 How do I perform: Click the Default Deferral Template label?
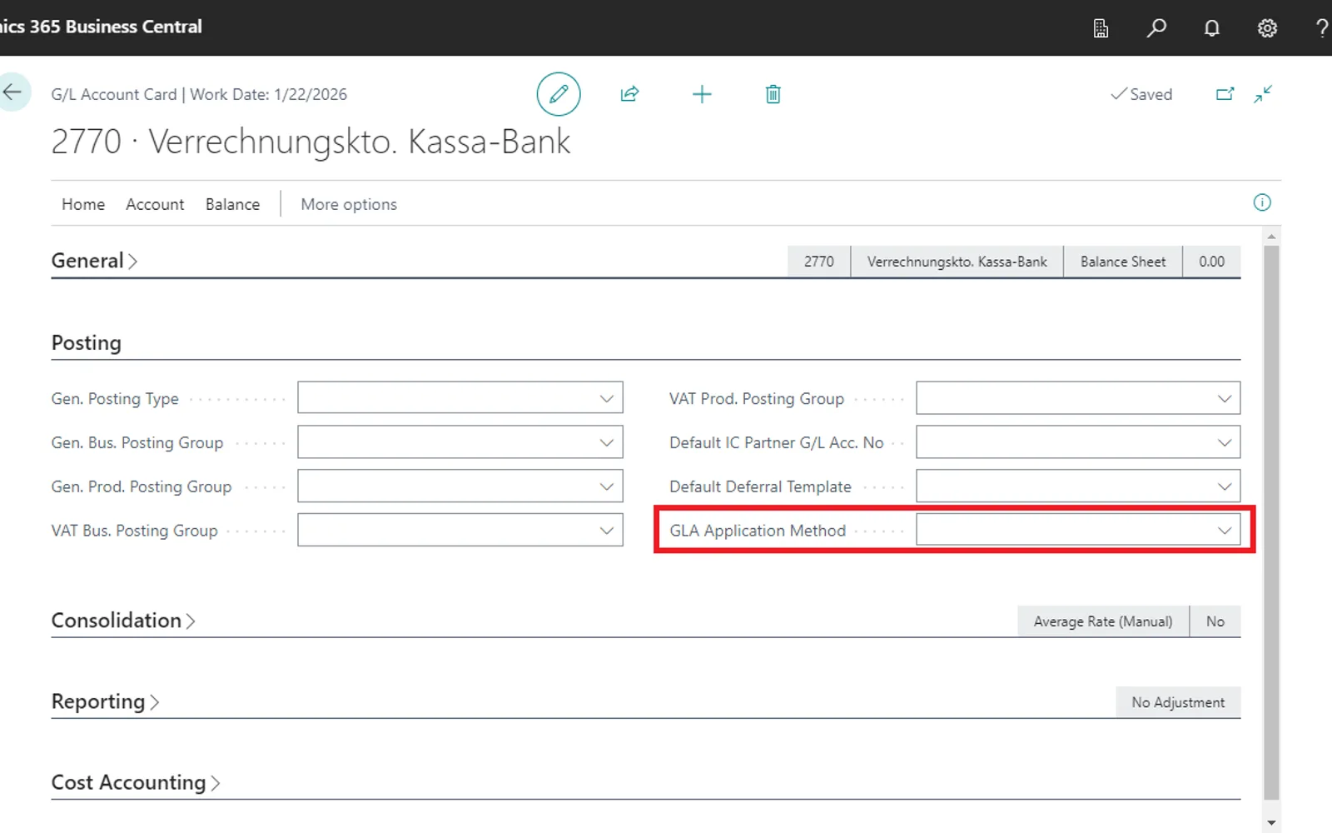tap(760, 486)
